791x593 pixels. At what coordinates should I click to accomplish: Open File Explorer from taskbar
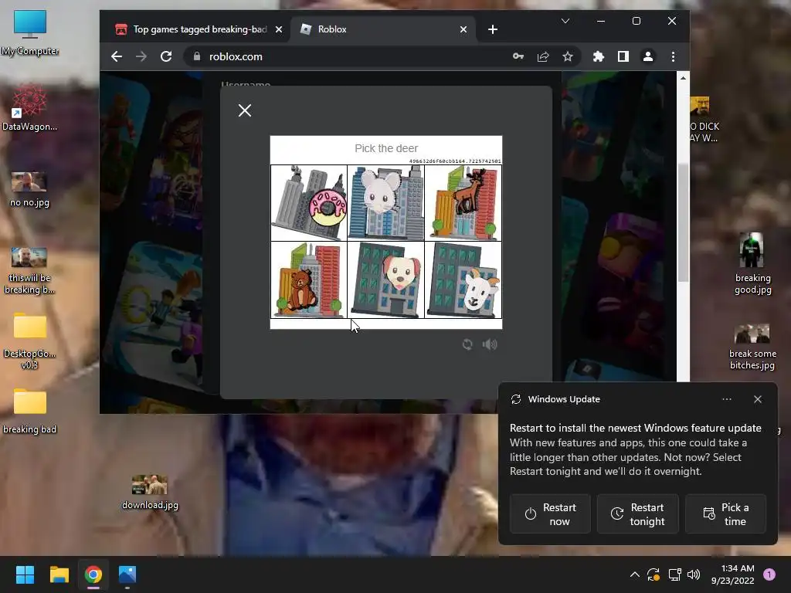(59, 574)
